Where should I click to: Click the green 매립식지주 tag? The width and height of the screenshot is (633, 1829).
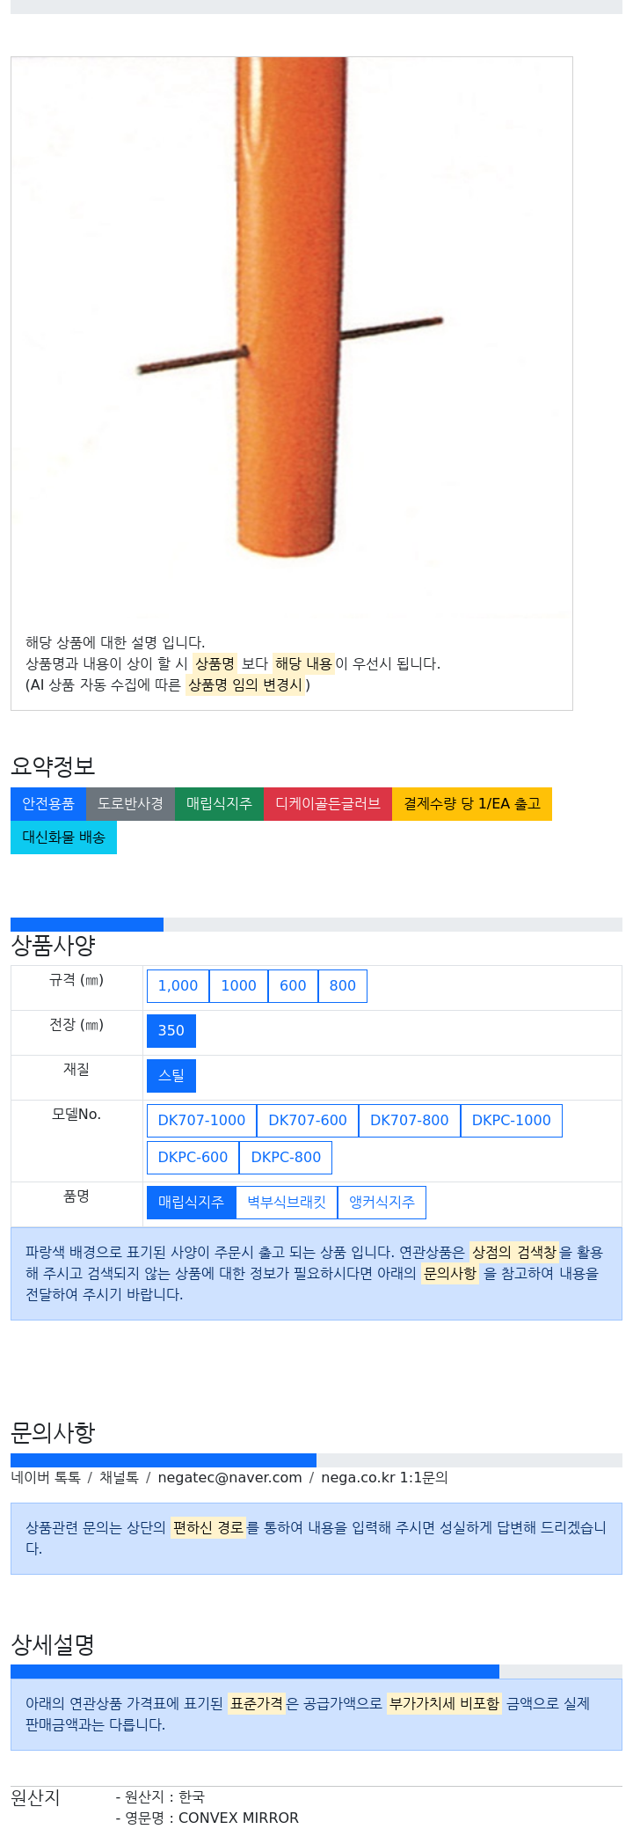coord(219,804)
